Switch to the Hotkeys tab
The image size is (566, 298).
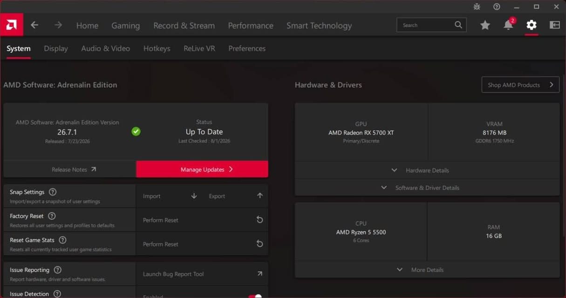[157, 48]
